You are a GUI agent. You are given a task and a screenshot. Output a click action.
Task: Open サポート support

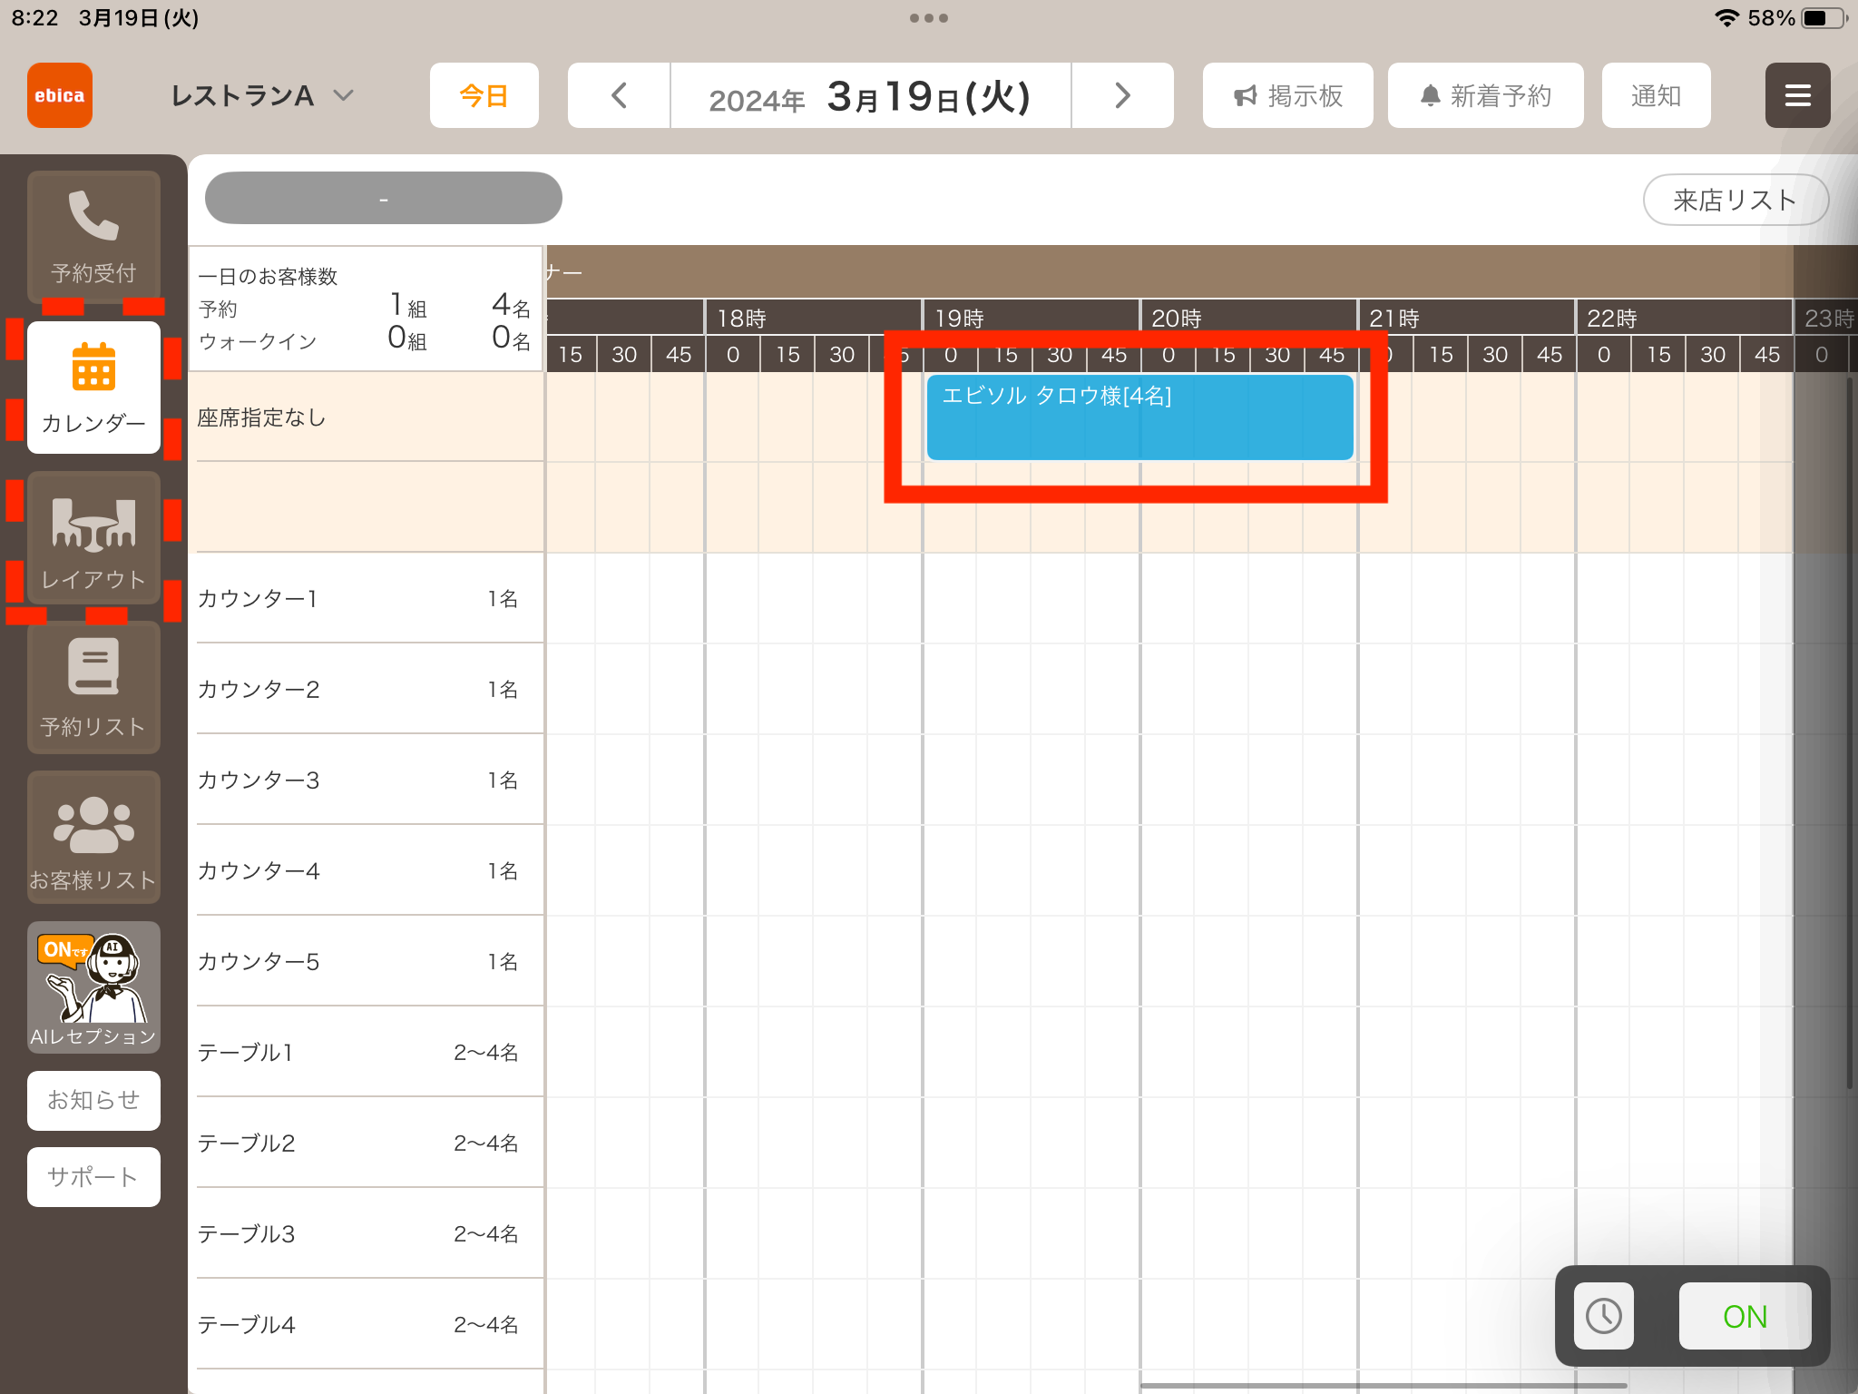pos(93,1177)
